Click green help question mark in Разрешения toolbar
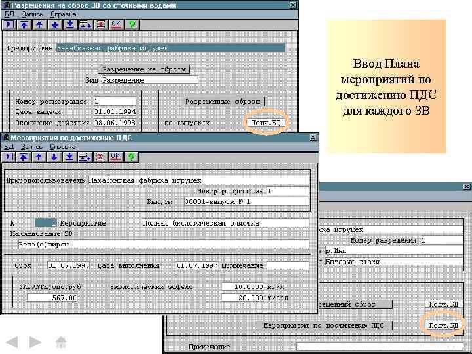472x354 pixels. click(132, 24)
